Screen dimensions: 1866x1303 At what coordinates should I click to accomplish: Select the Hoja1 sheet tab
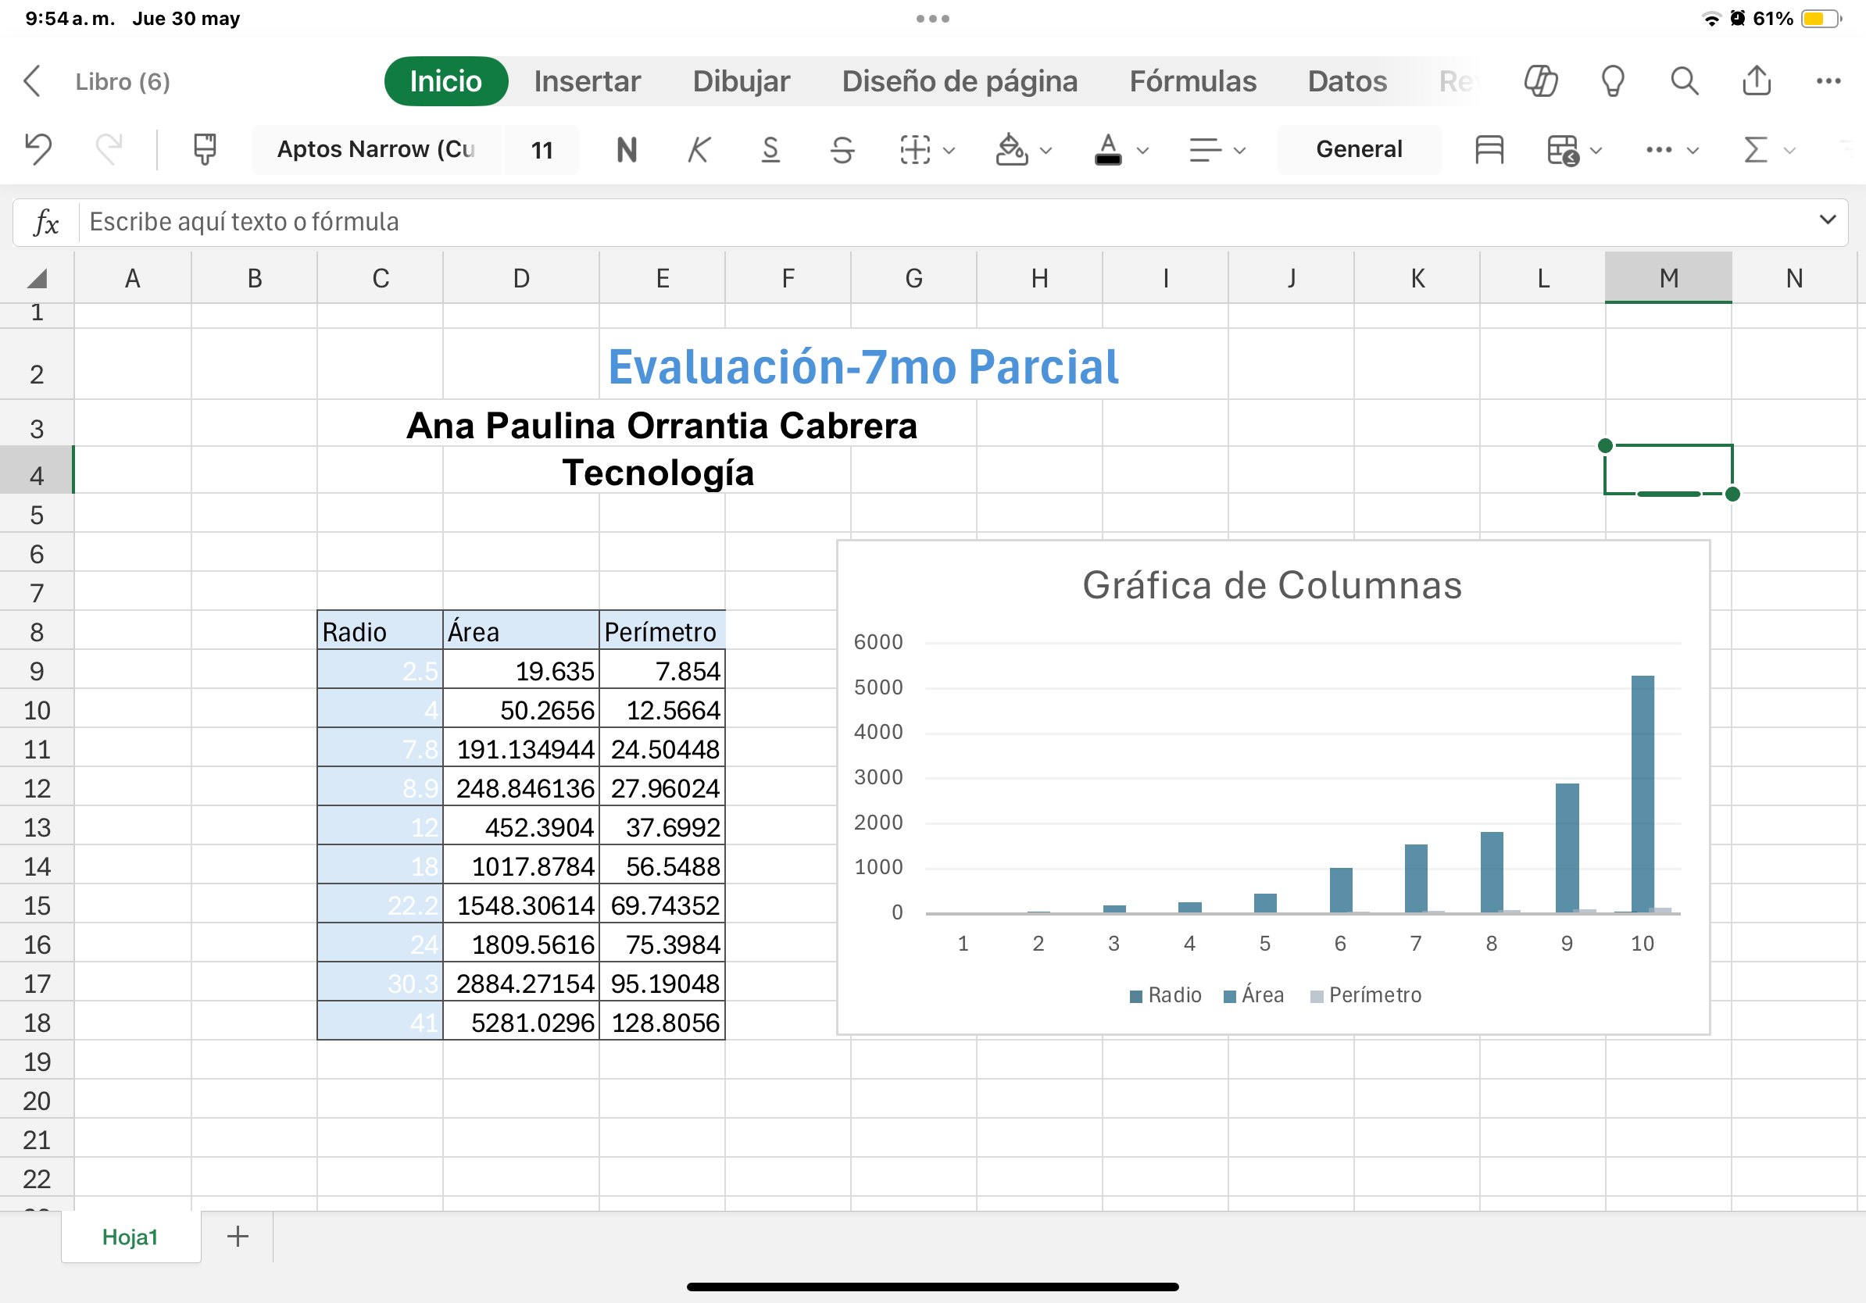[130, 1237]
